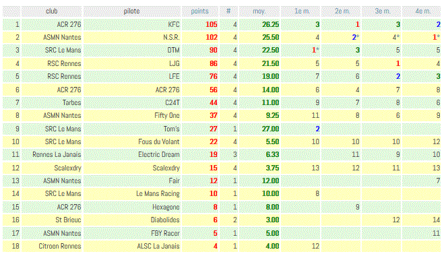Click points value '86'
446x256 pixels.
[214, 63]
